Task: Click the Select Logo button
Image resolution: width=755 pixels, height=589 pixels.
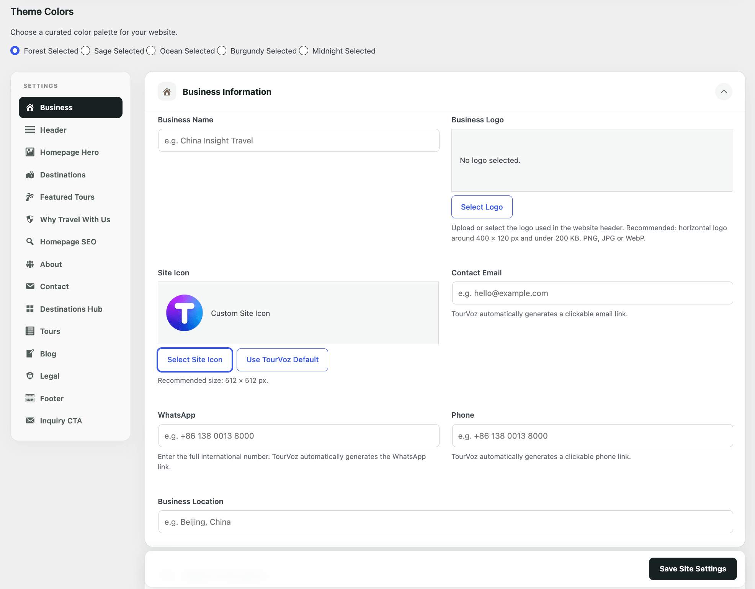Action: point(482,207)
